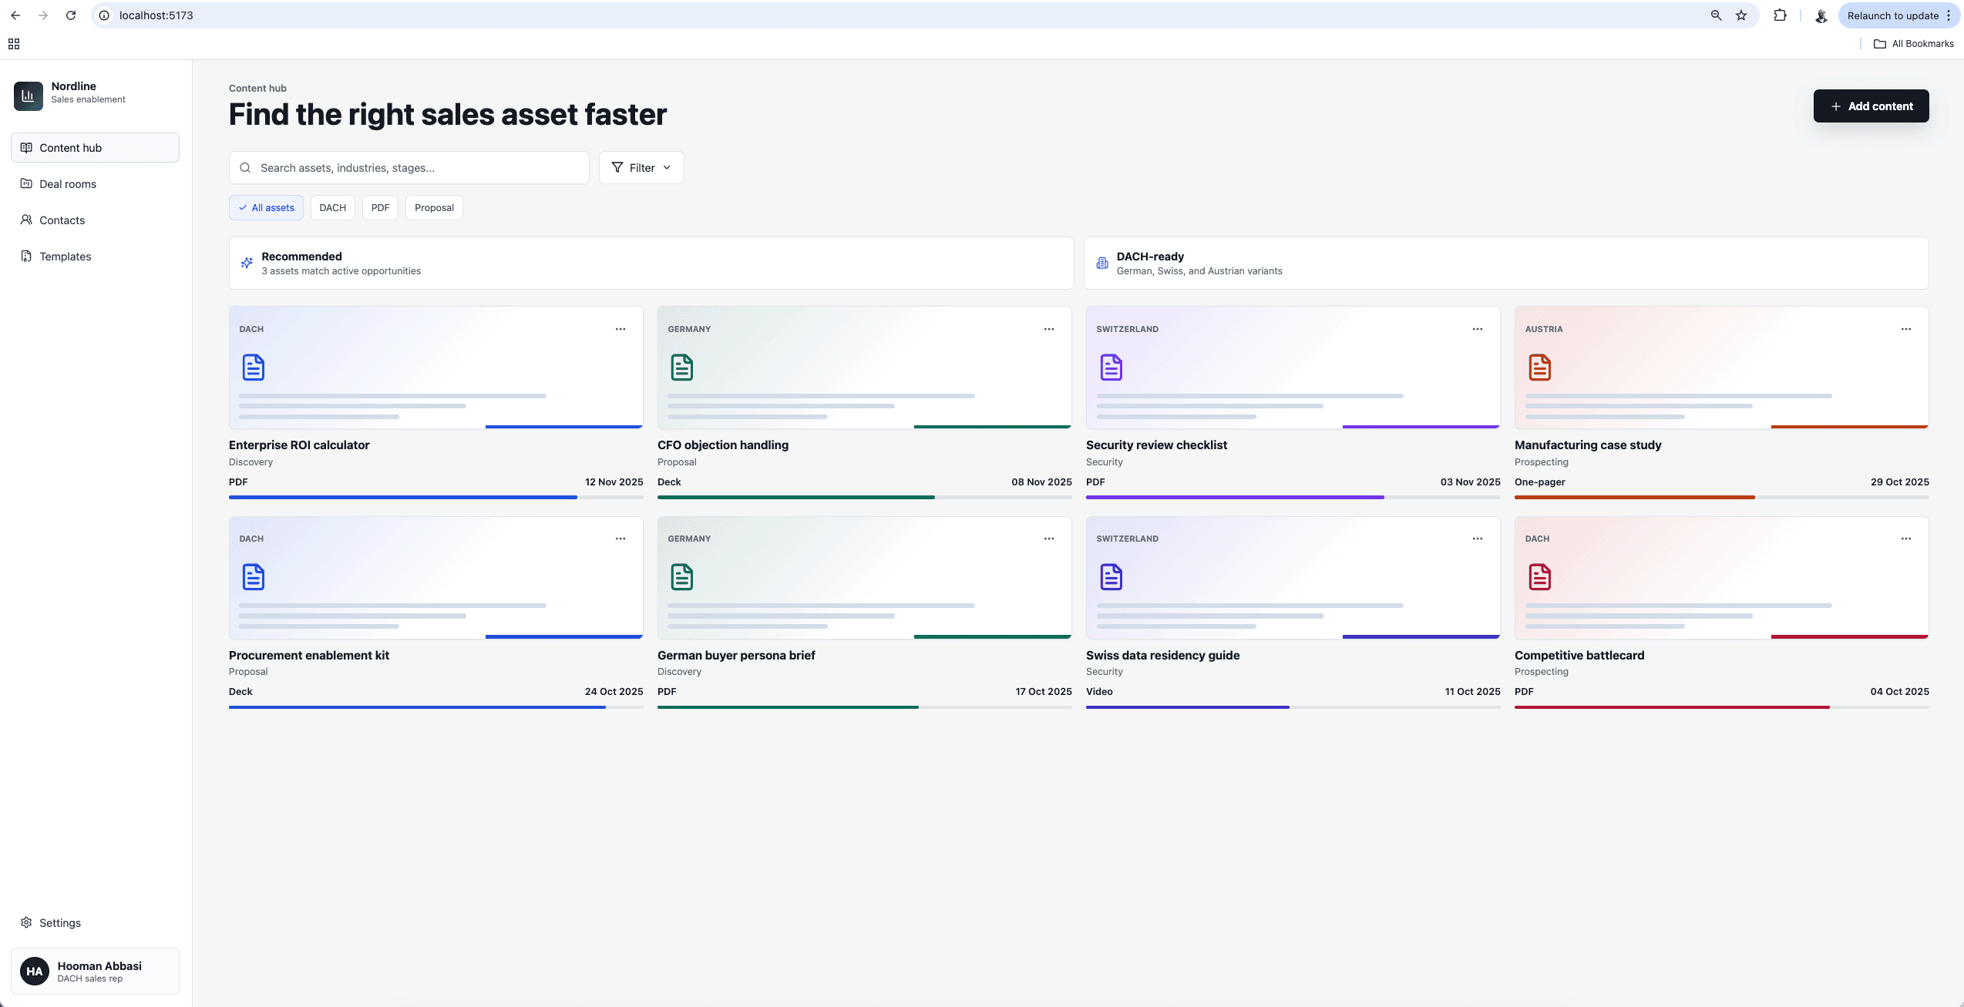Open Hooman Abbasi profile card

click(95, 971)
